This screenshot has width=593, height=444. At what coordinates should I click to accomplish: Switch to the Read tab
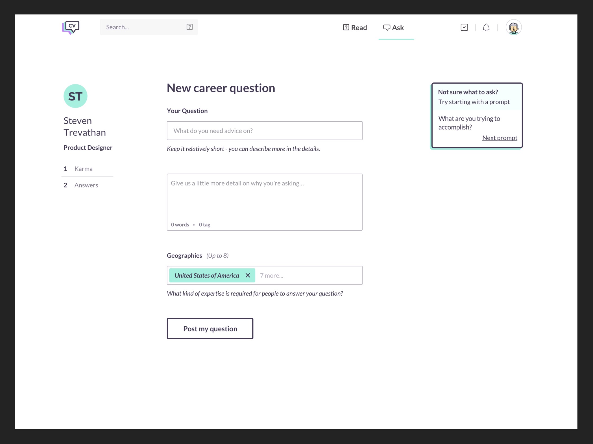click(x=355, y=27)
